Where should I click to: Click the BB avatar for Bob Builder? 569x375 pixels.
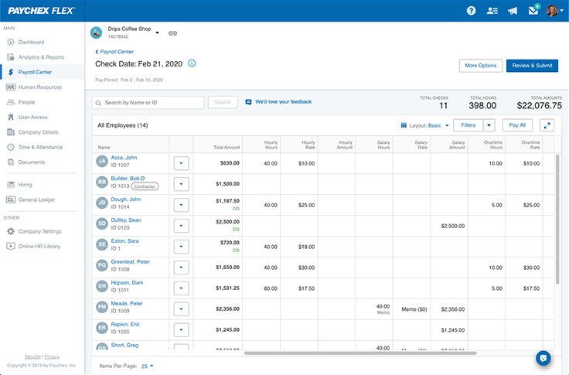click(102, 182)
